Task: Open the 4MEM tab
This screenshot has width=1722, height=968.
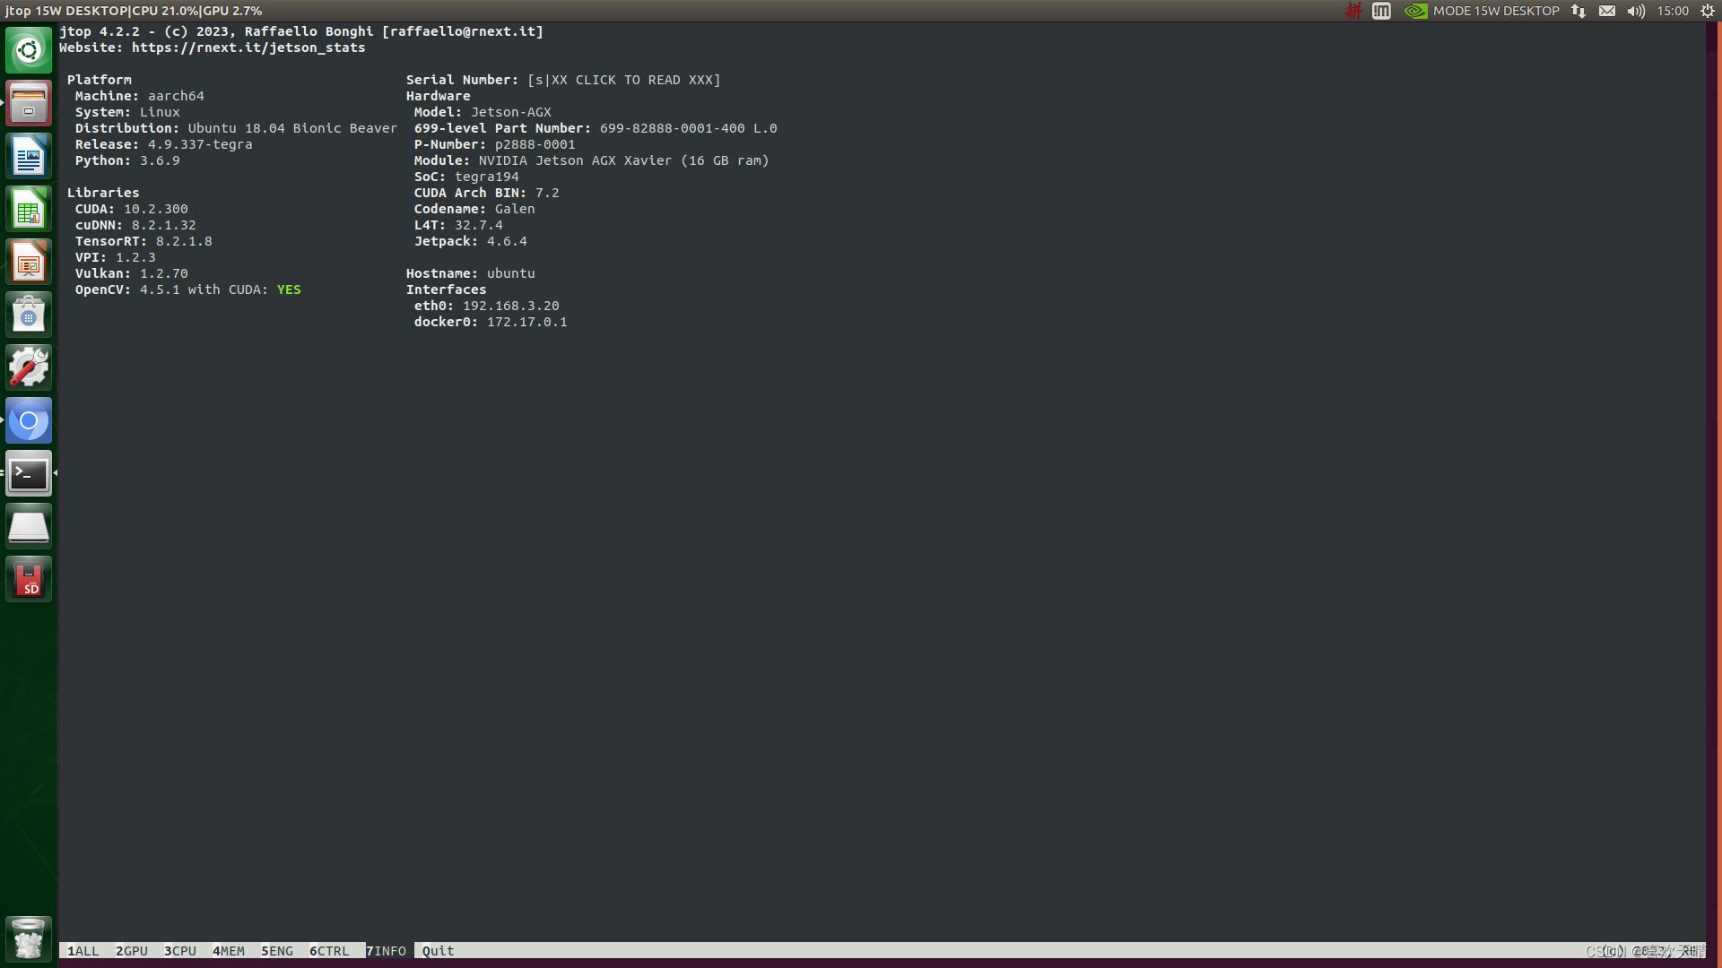Action: click(x=228, y=951)
